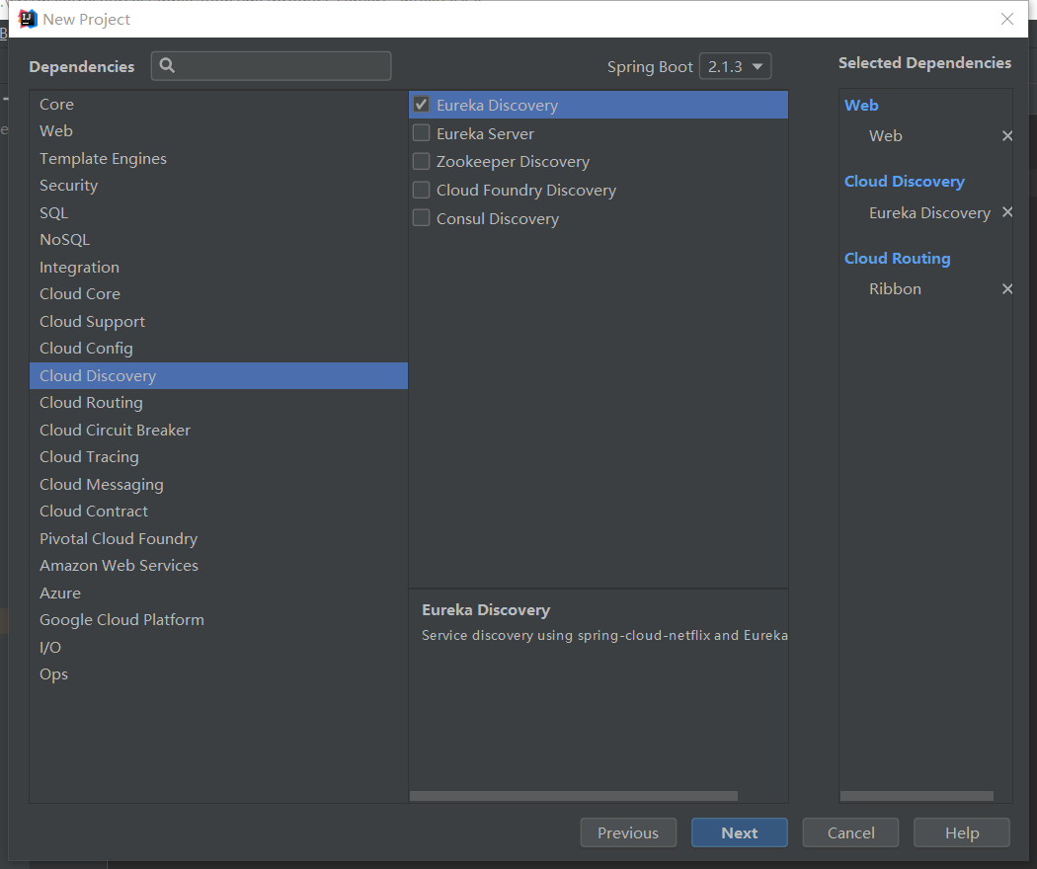
Task: Open Pivotal Cloud Foundry category
Action: [x=219, y=538]
